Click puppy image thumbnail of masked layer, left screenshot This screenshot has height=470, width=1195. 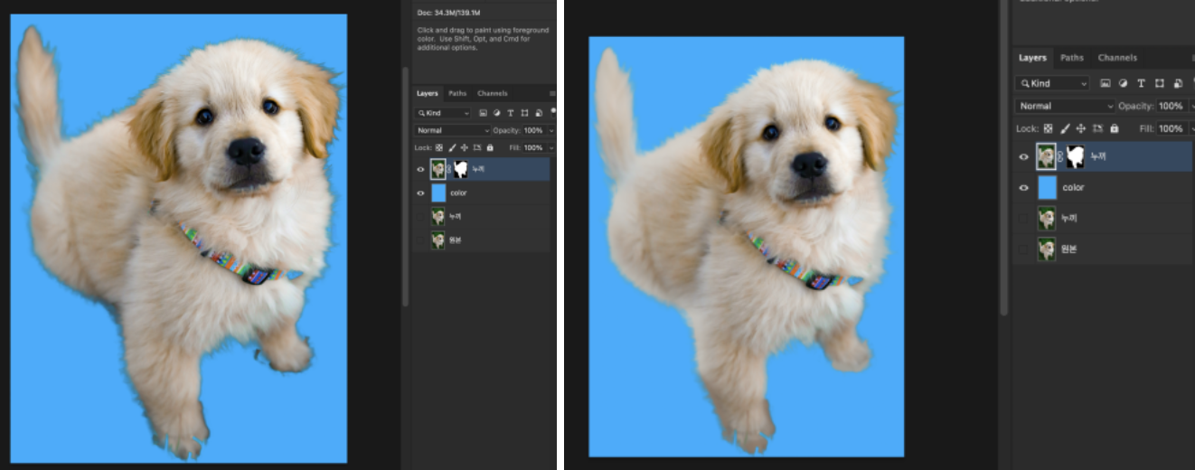coord(438,169)
